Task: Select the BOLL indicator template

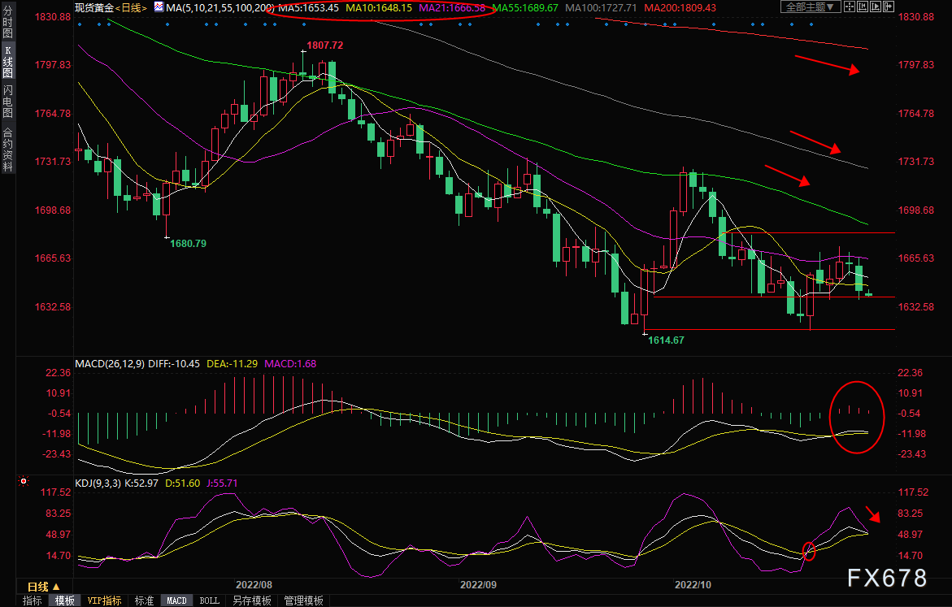Action: pyautogui.click(x=209, y=600)
